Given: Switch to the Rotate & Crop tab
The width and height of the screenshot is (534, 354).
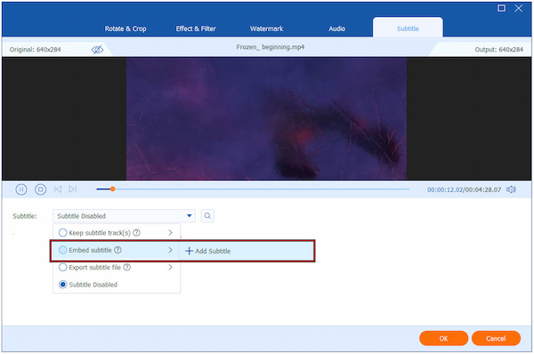Looking at the screenshot, I should pos(125,28).
